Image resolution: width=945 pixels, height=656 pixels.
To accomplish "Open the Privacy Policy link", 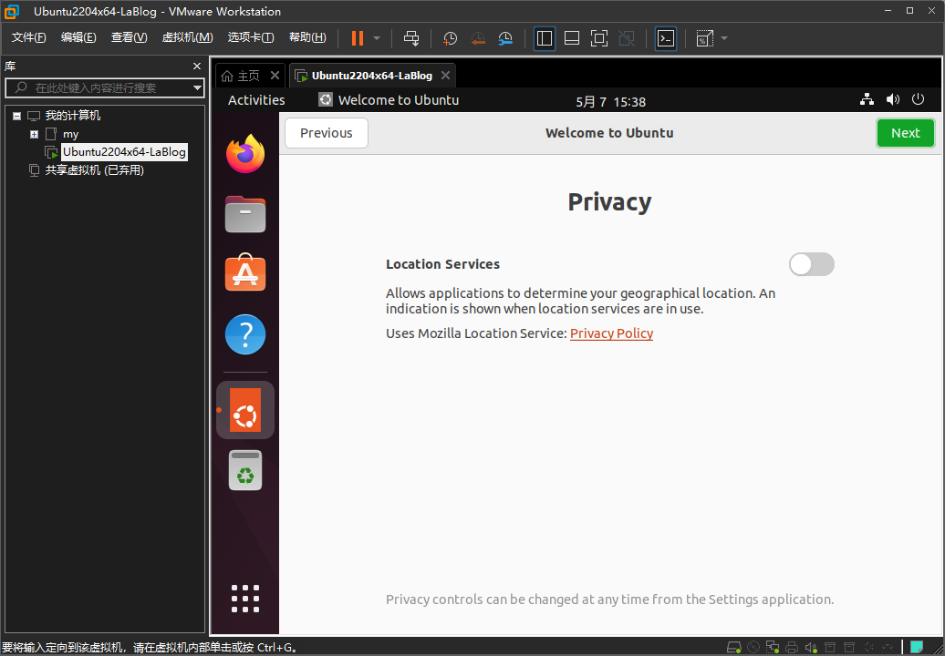I will (x=612, y=333).
